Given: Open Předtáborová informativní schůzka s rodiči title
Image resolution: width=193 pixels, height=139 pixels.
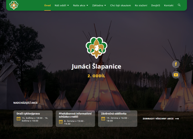Looking at the screenshot, I should (x=75, y=115).
